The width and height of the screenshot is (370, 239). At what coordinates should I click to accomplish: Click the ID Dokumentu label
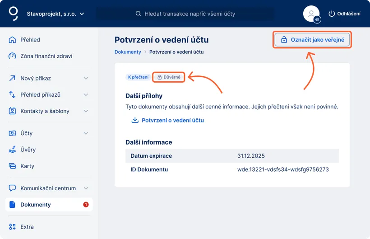pos(149,169)
